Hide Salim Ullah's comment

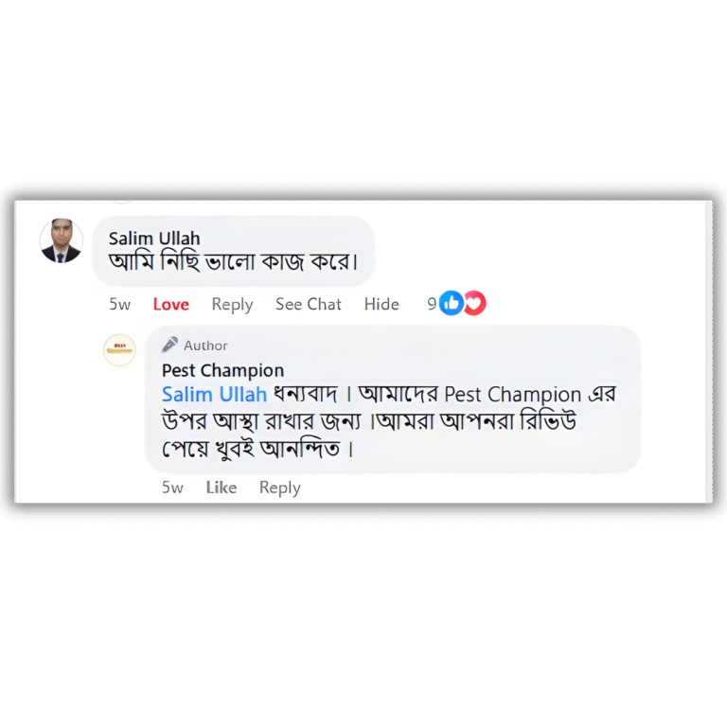381,304
